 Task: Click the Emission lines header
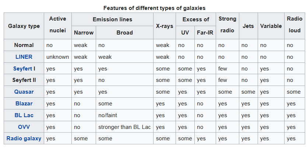pos(112,19)
